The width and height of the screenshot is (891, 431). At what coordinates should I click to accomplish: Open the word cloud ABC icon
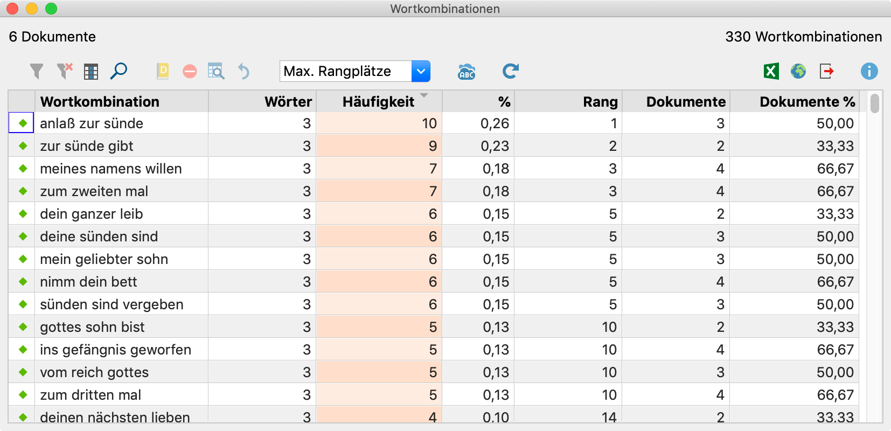pos(467,71)
